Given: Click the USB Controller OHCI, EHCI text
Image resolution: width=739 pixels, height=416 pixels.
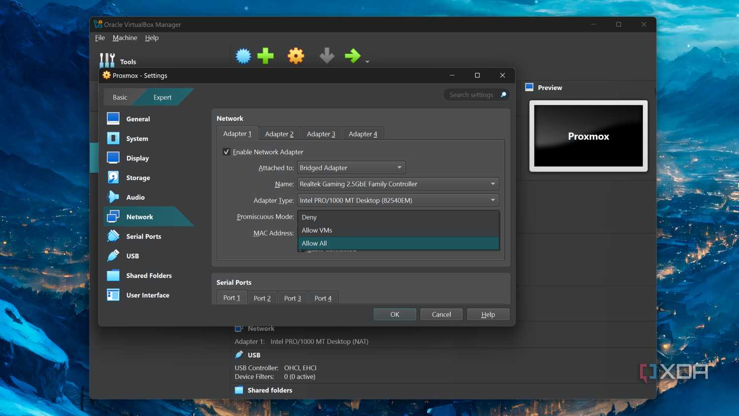Looking at the screenshot, I should (x=275, y=368).
